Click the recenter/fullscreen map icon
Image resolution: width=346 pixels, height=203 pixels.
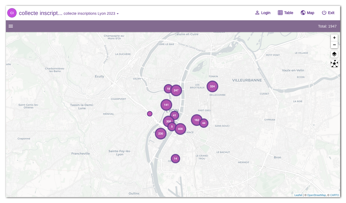coord(334,64)
